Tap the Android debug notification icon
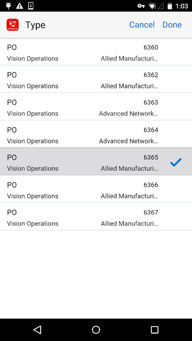This screenshot has height=341, width=192. click(9, 6)
